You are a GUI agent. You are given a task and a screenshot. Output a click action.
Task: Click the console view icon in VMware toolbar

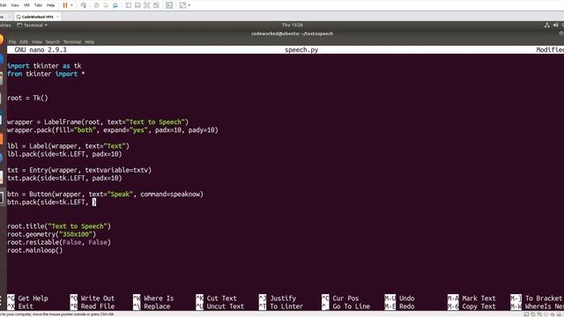(169, 5)
